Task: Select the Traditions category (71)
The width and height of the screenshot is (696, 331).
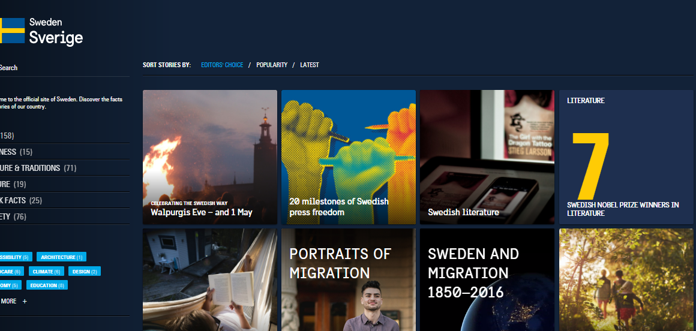Action: point(64,168)
